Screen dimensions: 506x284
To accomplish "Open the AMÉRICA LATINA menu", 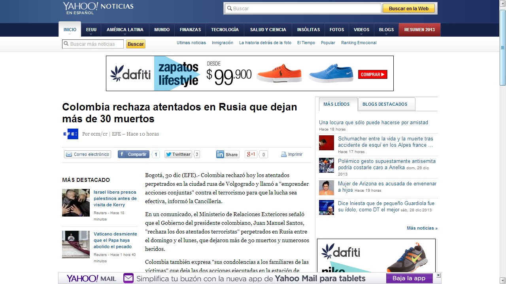I will pos(125,30).
